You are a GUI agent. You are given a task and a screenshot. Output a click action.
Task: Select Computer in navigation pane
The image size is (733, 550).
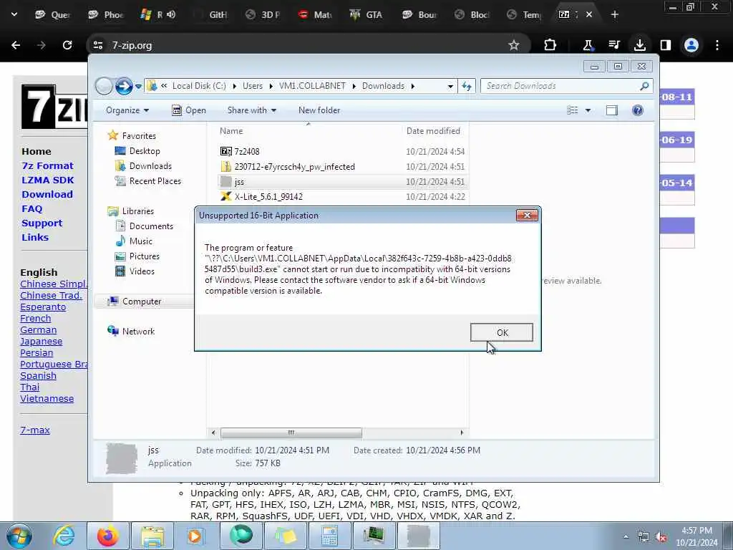click(142, 301)
